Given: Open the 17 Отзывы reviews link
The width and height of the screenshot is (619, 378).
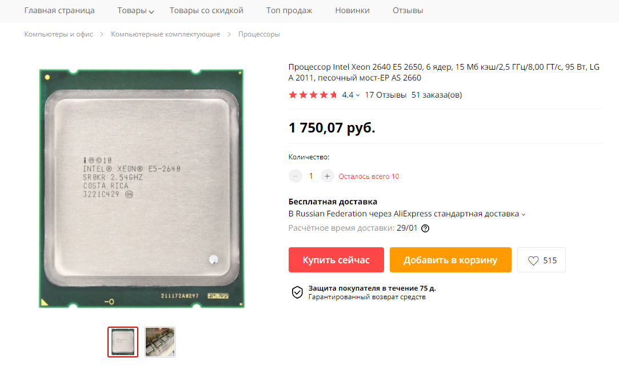Looking at the screenshot, I should [385, 95].
